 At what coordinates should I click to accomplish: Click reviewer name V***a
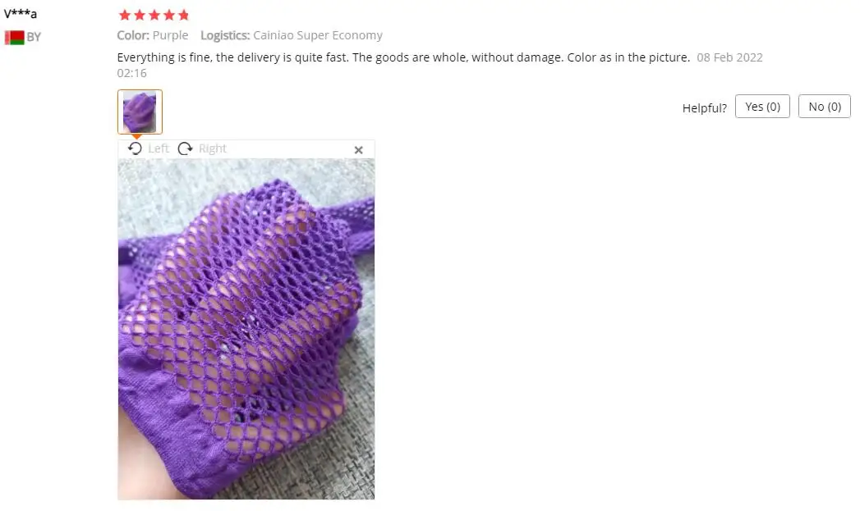point(21,14)
